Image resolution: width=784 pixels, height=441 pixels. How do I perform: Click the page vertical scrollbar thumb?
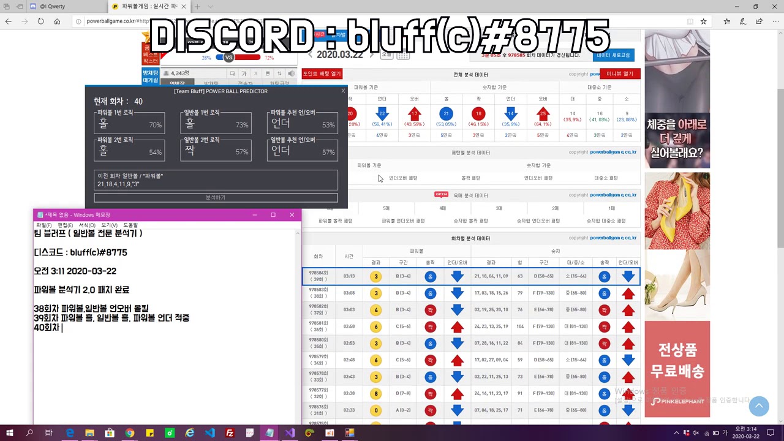point(780,168)
